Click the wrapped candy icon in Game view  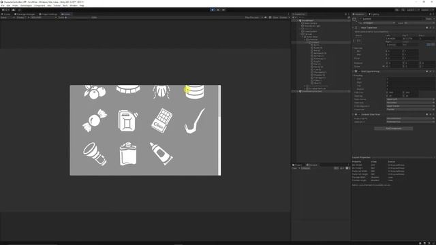tap(95, 121)
